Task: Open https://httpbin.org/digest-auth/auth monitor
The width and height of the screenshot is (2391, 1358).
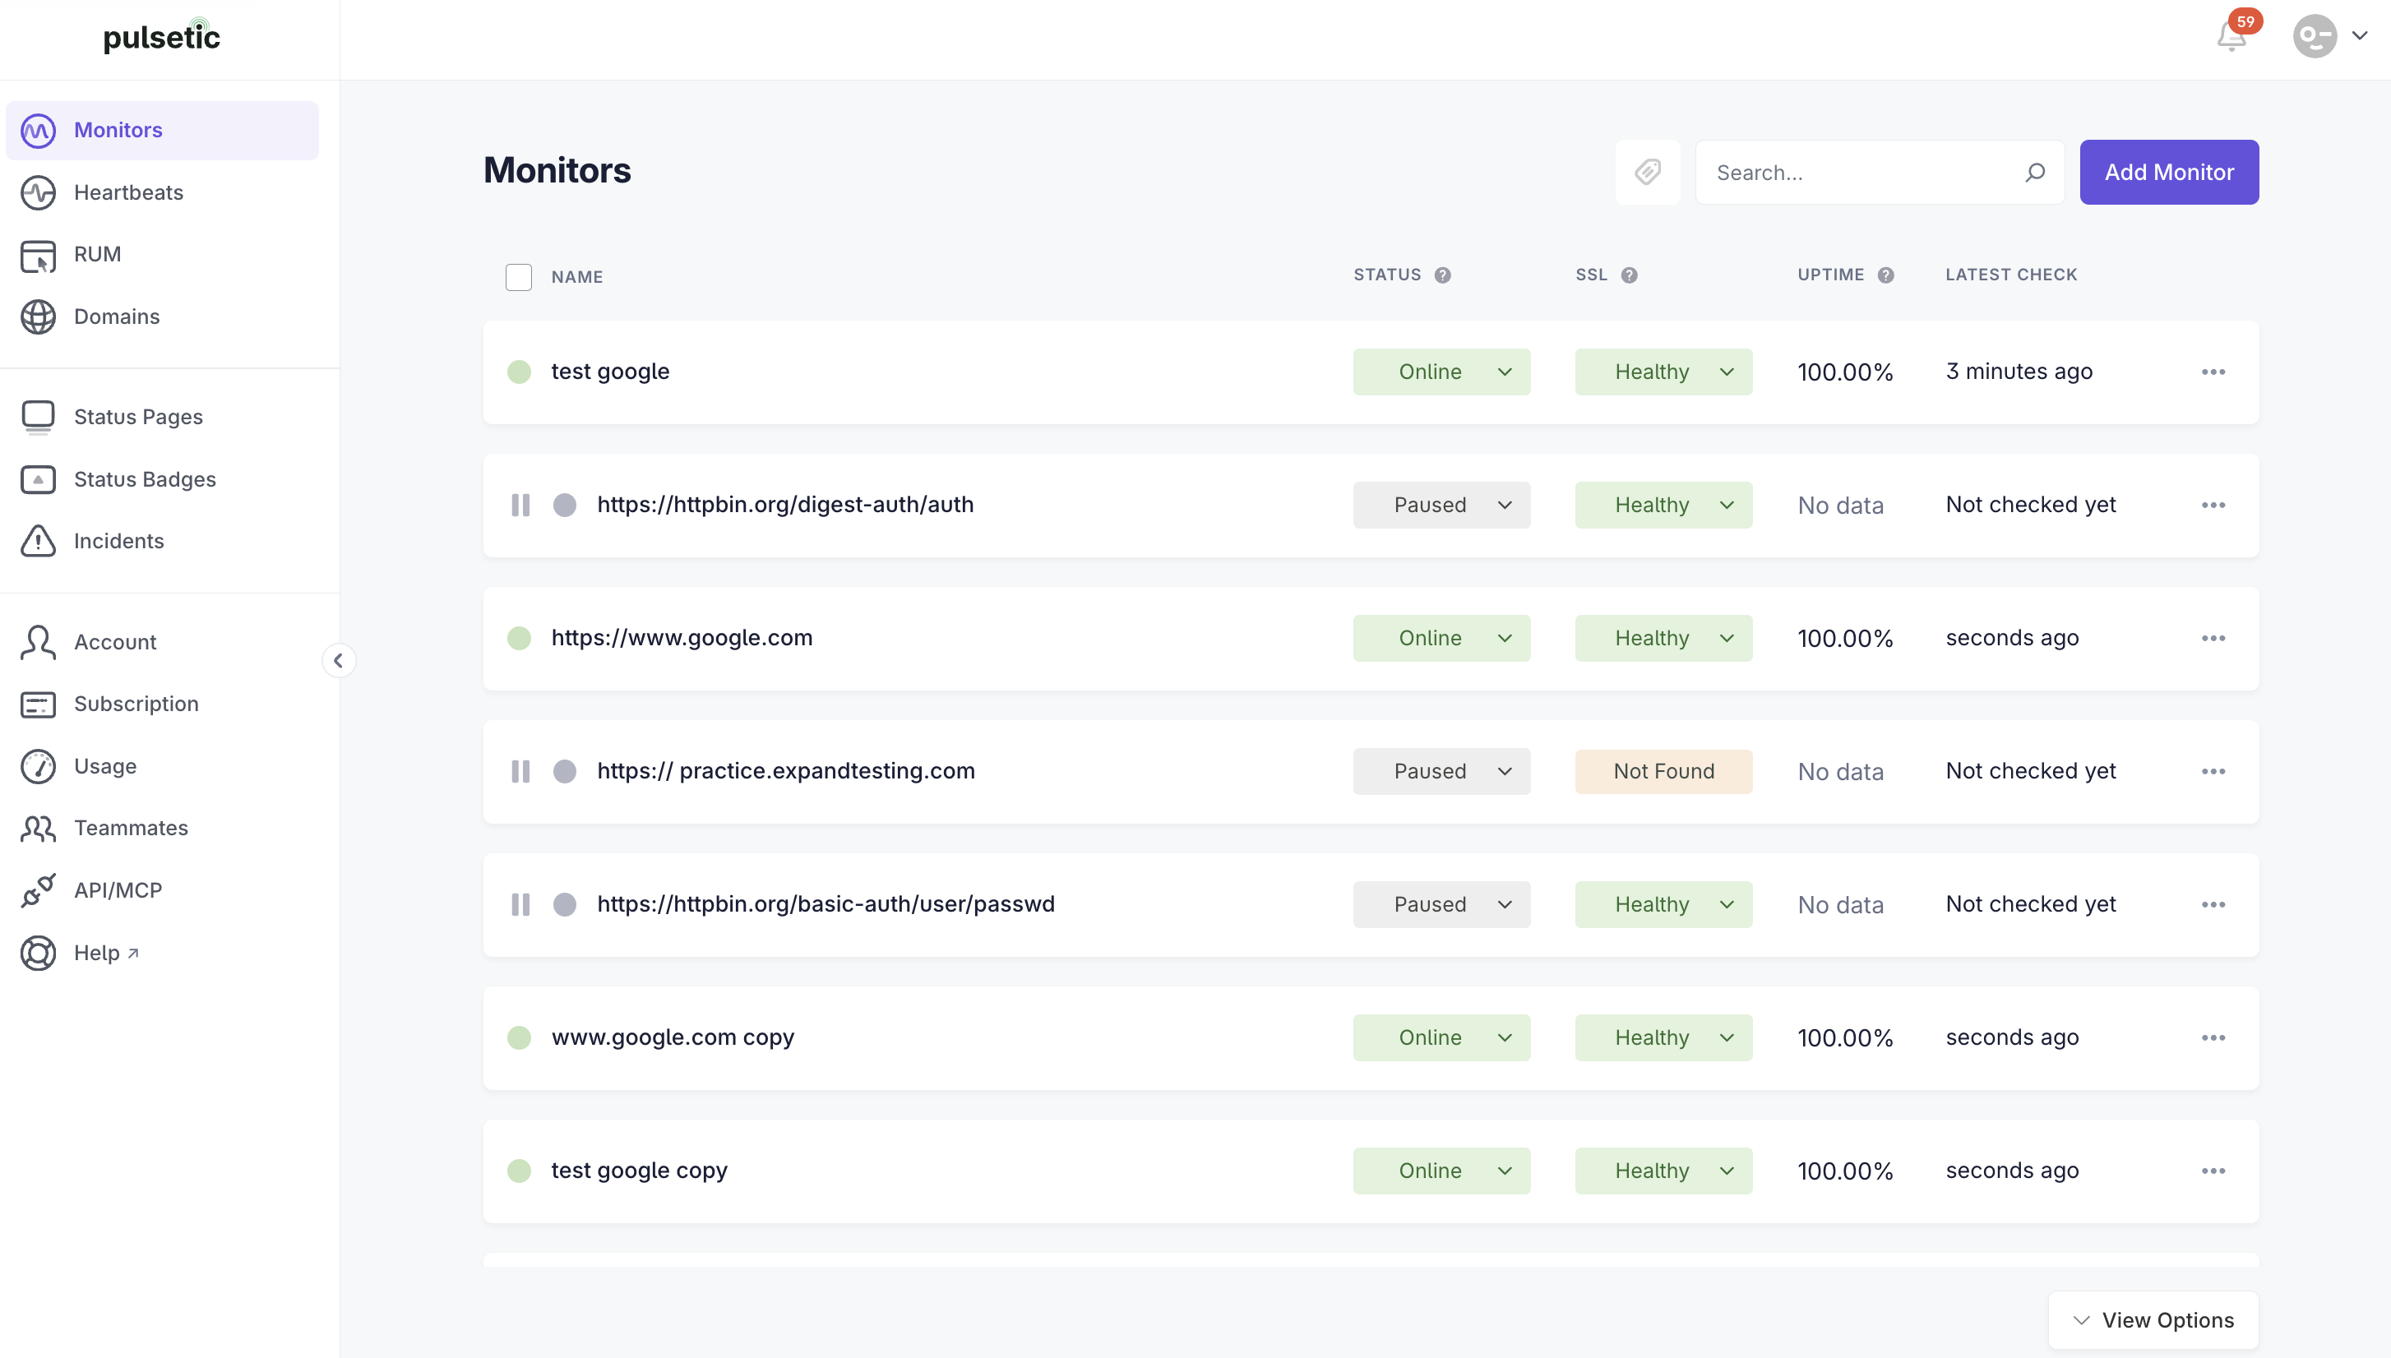Action: pyautogui.click(x=785, y=506)
